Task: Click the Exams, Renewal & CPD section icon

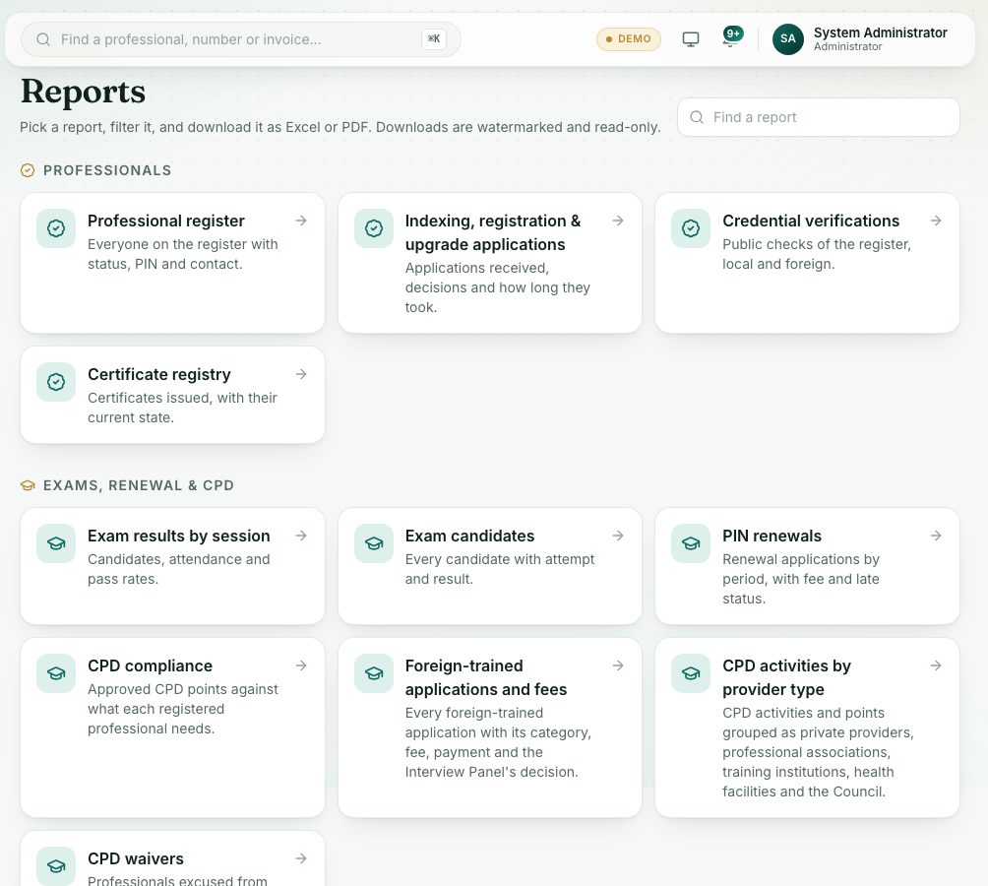Action: click(28, 485)
